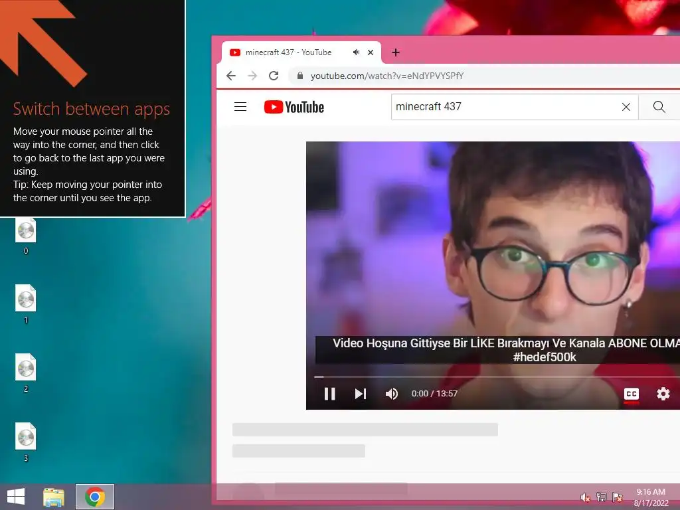
Task: Reload the YouTube page
Action: 274,76
